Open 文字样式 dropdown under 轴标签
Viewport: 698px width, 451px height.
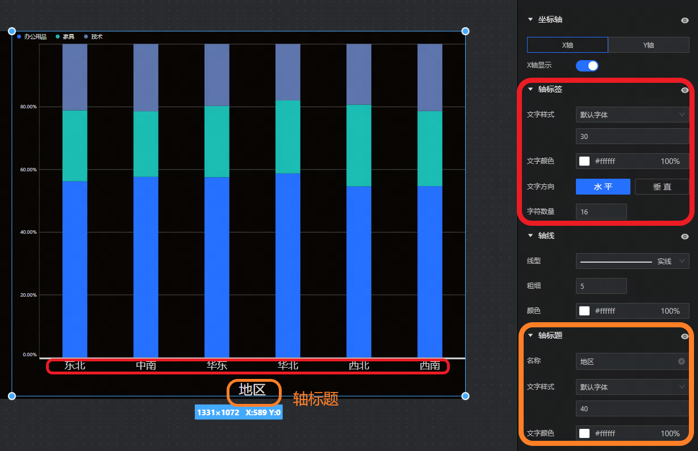632,115
